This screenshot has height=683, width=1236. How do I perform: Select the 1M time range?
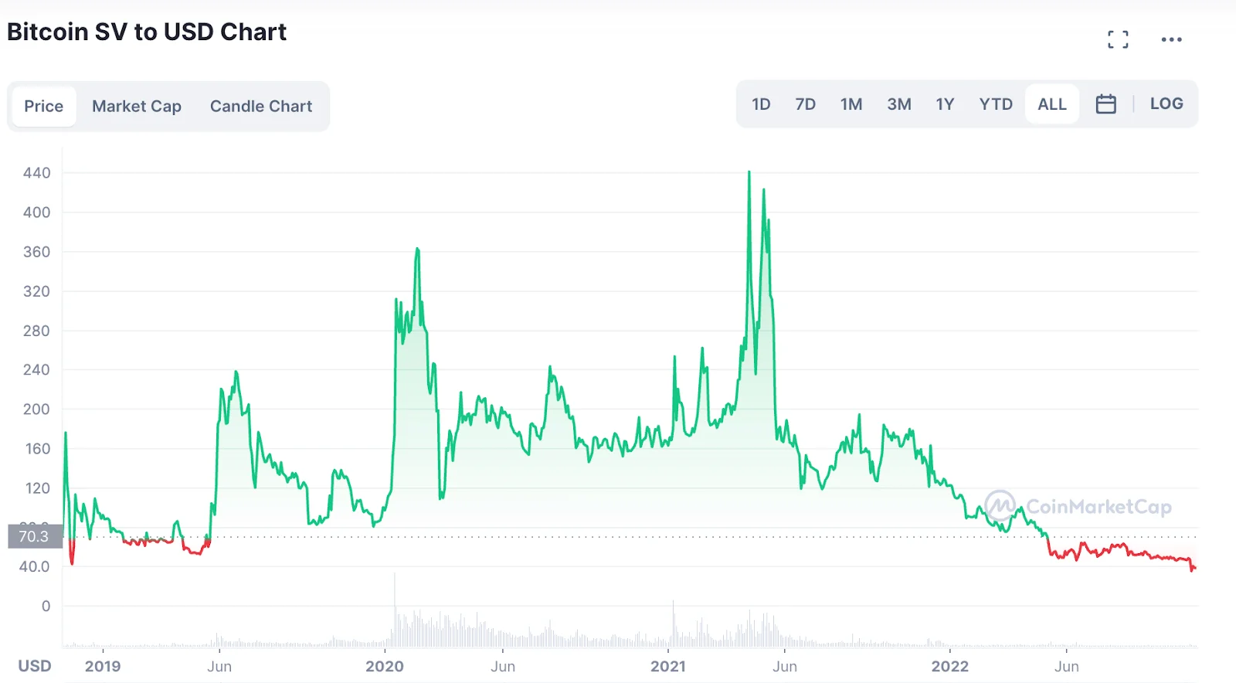(851, 104)
